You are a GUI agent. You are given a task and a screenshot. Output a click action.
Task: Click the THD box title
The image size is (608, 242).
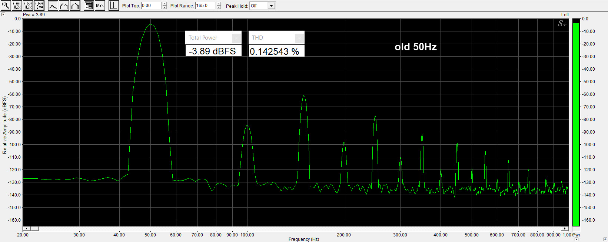pyautogui.click(x=257, y=38)
